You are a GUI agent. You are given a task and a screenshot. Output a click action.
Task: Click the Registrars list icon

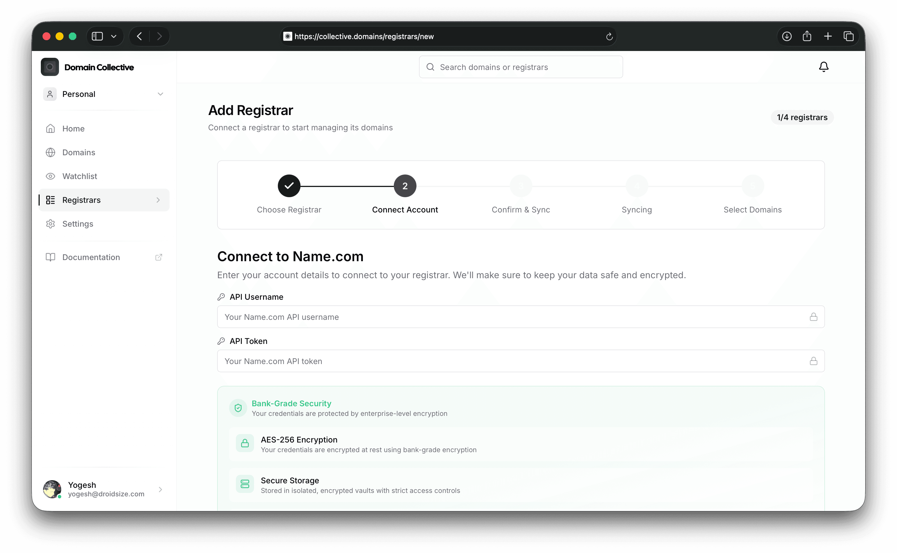(50, 200)
